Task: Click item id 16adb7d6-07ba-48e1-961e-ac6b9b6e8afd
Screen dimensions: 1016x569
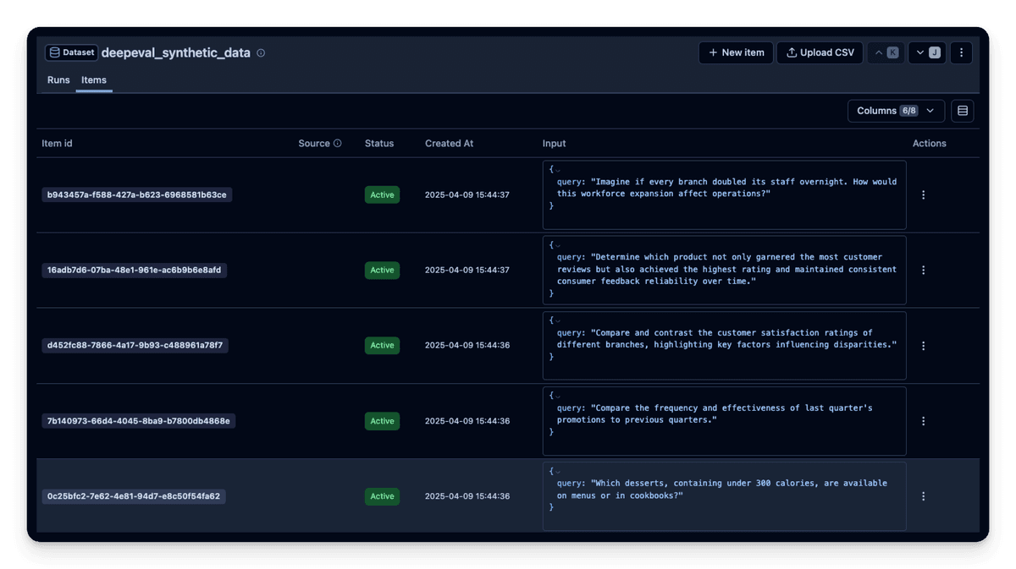Action: (134, 271)
